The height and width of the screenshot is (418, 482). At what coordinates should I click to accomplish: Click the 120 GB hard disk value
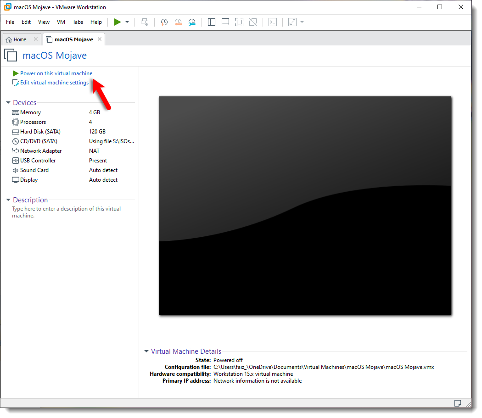click(x=97, y=132)
